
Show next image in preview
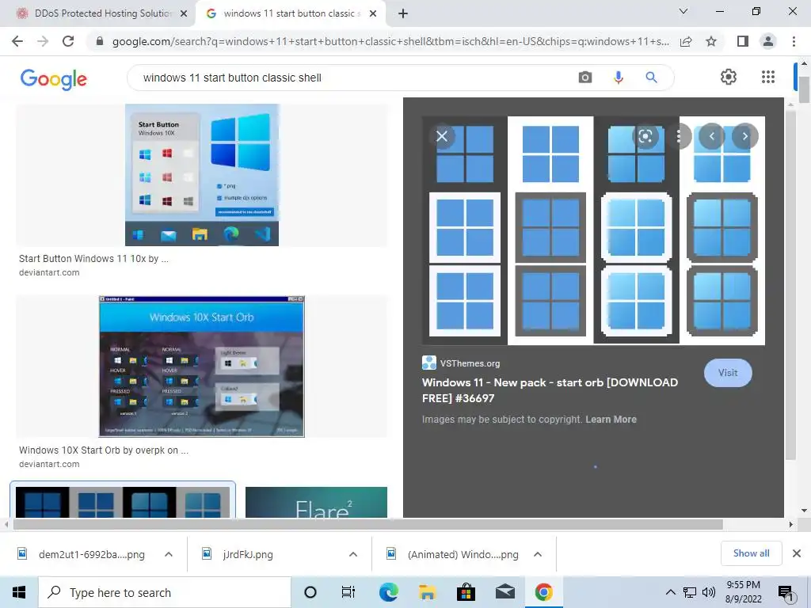[744, 136]
